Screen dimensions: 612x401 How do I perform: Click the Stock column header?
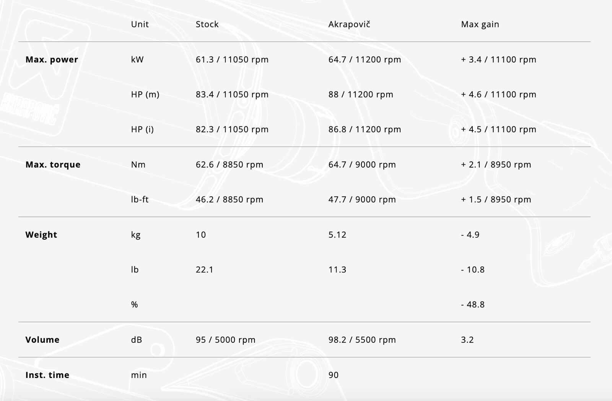[x=207, y=24]
